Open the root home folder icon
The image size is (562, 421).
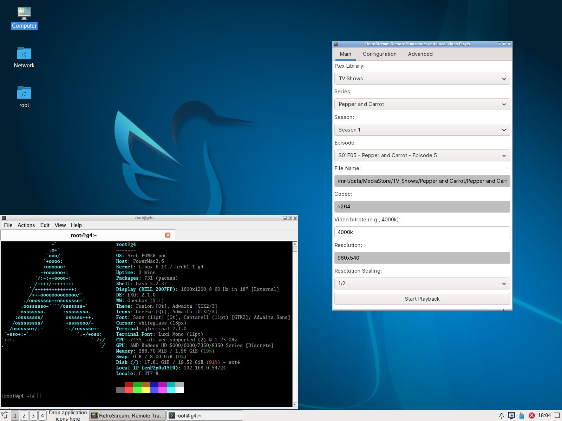point(24,93)
